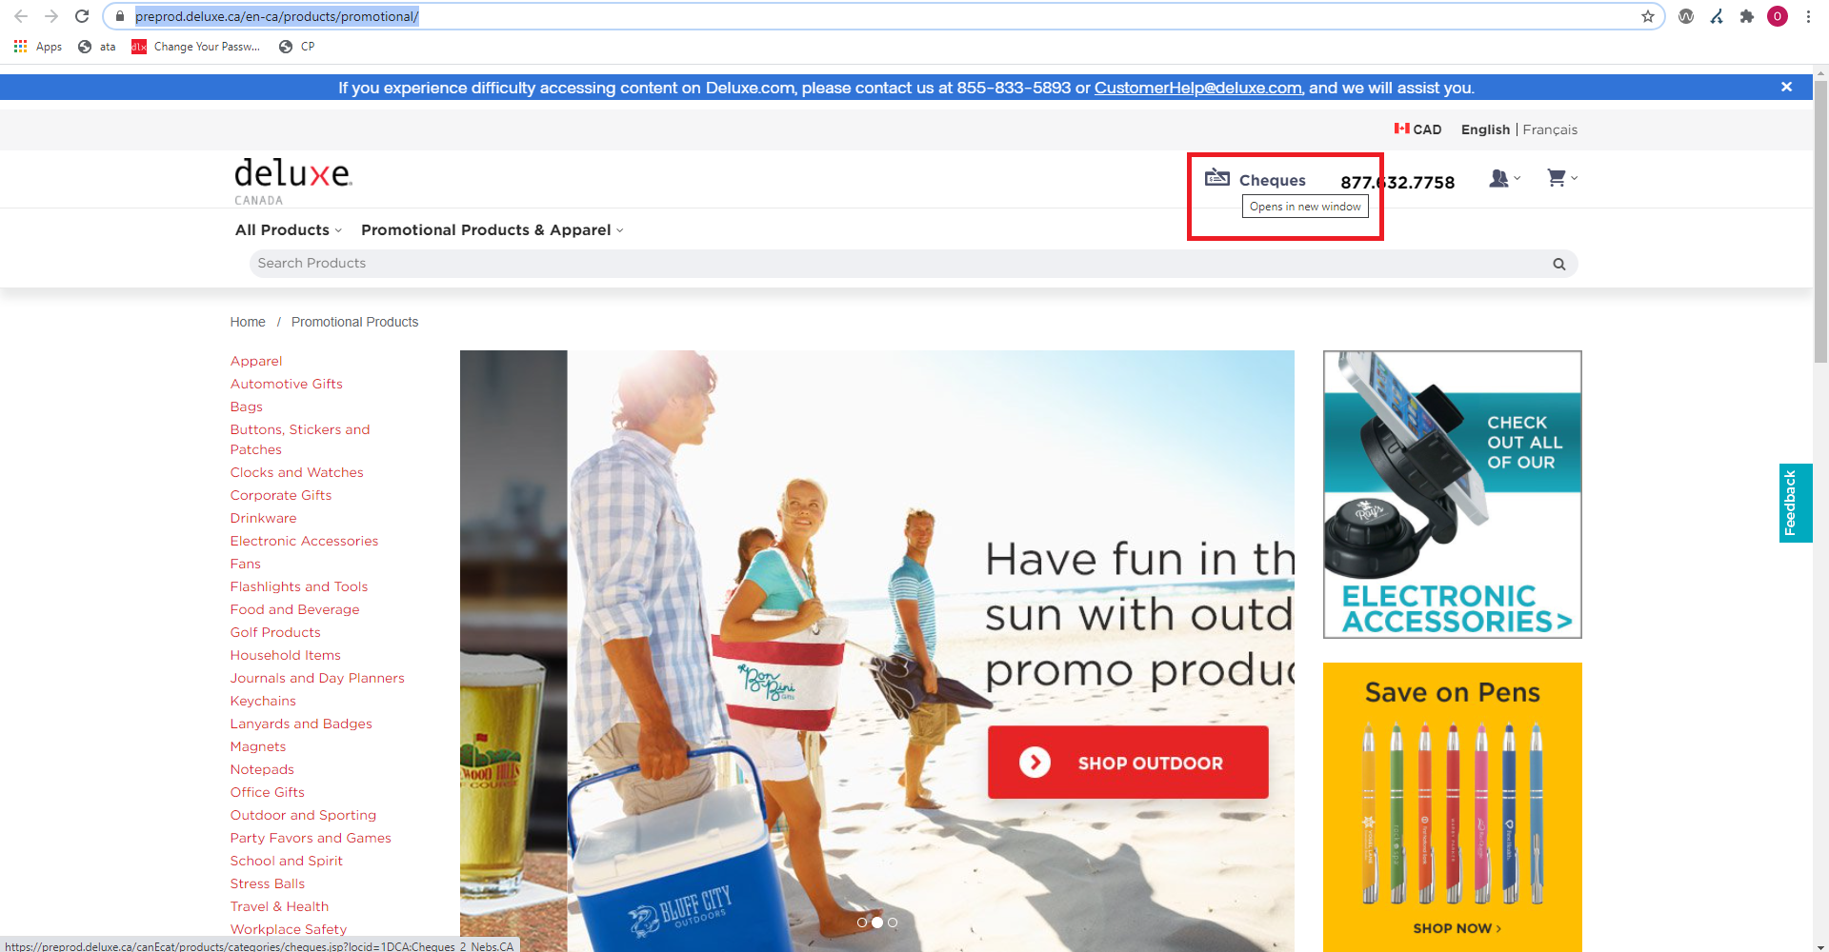Select the third carousel slide dot

[893, 922]
